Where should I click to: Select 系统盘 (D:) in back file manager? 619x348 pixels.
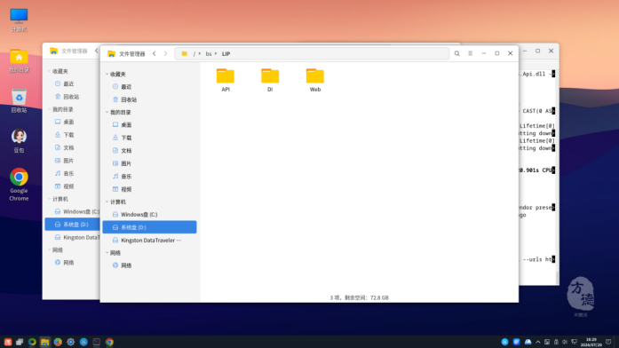[x=72, y=225]
